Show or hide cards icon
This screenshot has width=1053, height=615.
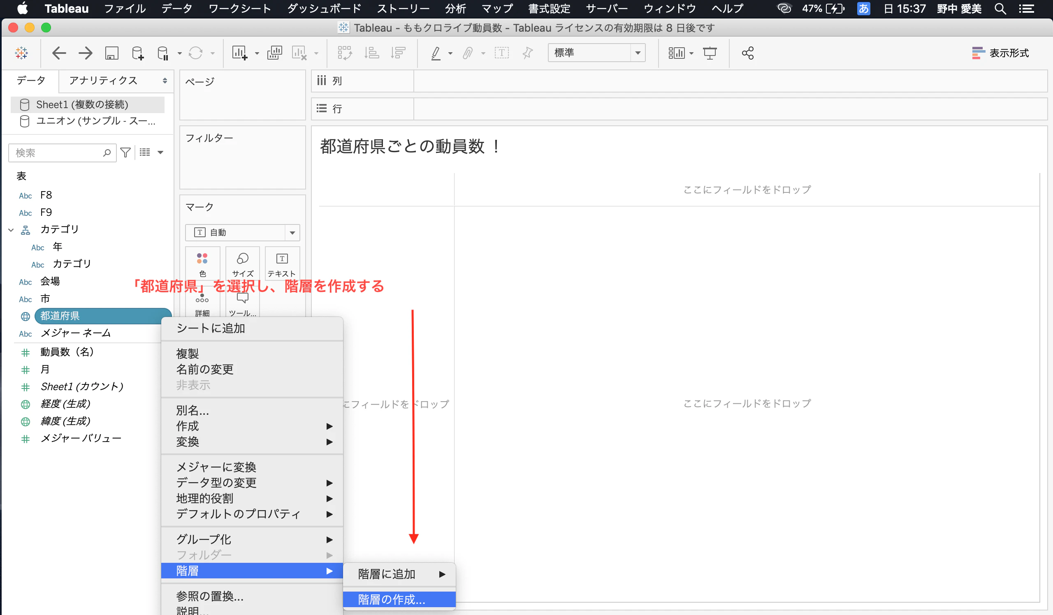[x=676, y=53]
